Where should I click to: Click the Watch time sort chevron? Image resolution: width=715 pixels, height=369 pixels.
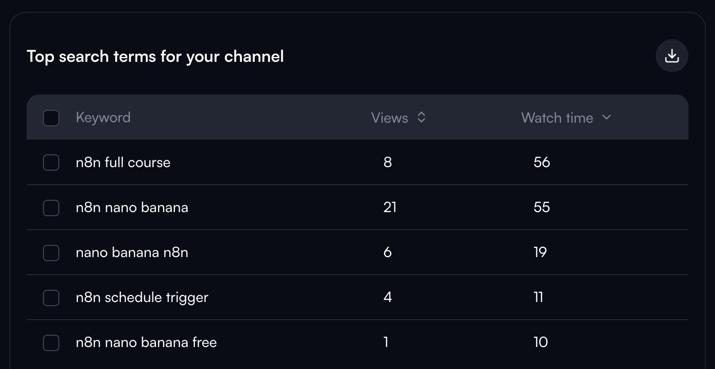coord(607,117)
